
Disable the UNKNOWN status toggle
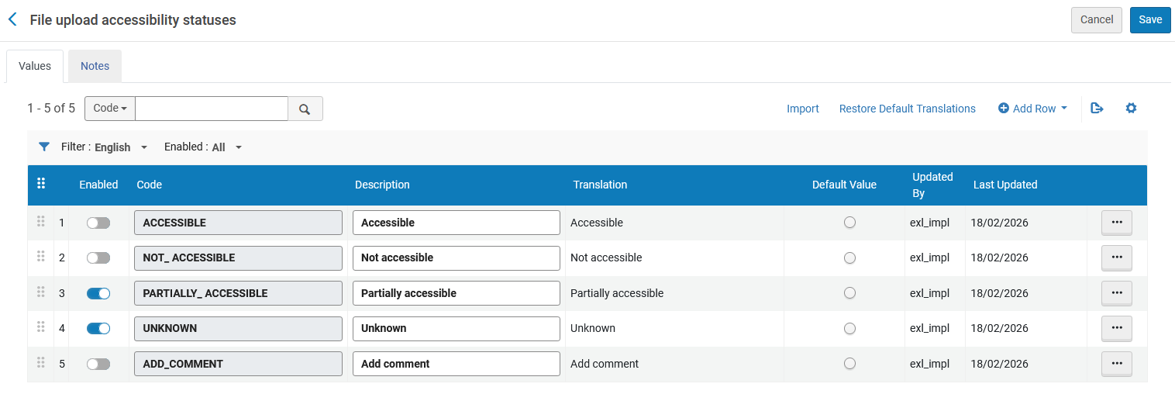pyautogui.click(x=98, y=328)
